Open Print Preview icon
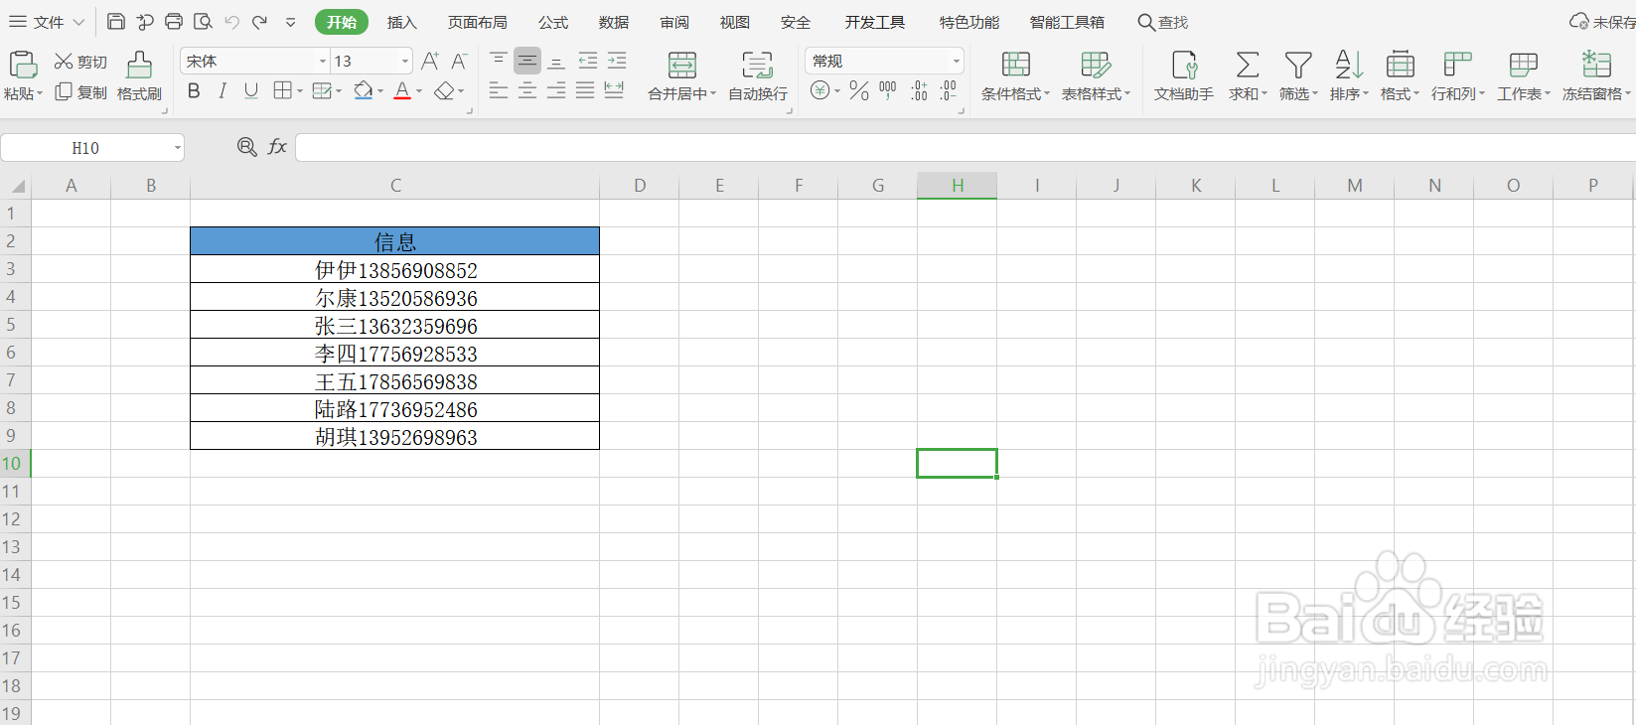Screen dimensions: 1636x725 click(203, 22)
